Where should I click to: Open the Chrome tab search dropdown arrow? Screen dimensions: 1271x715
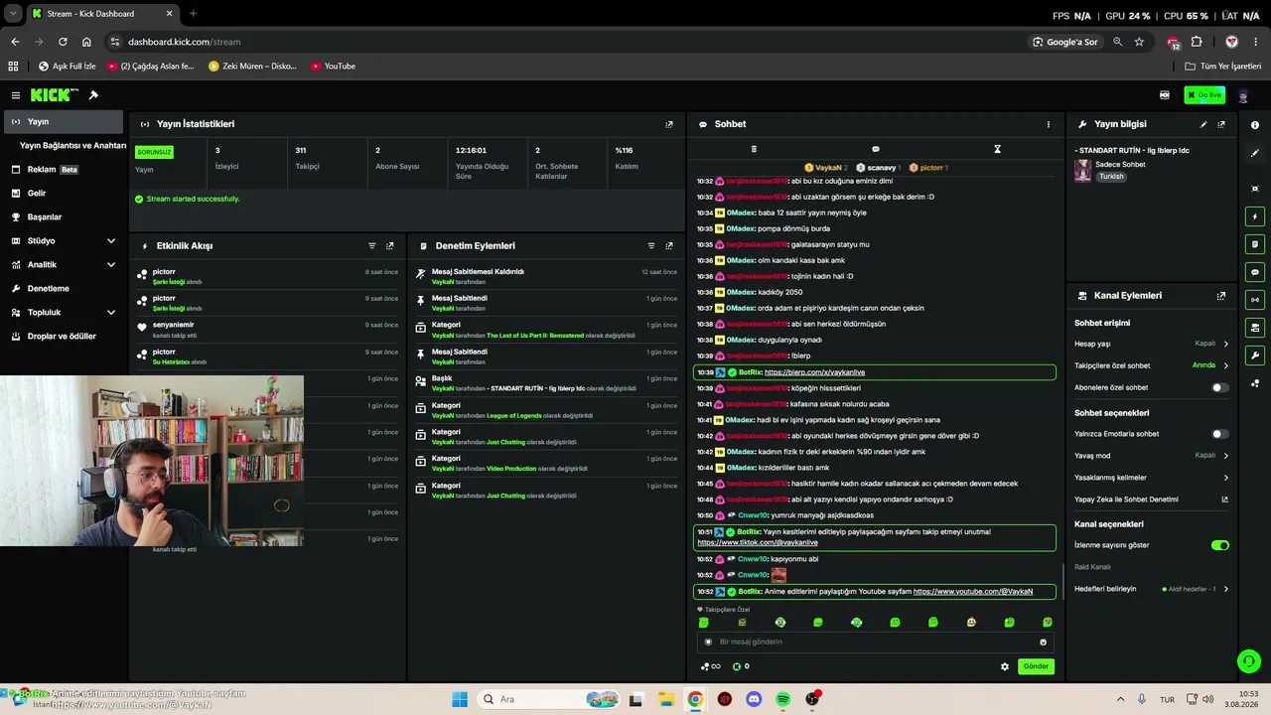(13, 14)
